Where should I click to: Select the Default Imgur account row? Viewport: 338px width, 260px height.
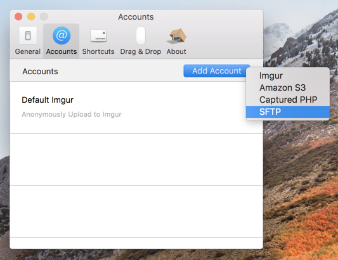(136, 108)
